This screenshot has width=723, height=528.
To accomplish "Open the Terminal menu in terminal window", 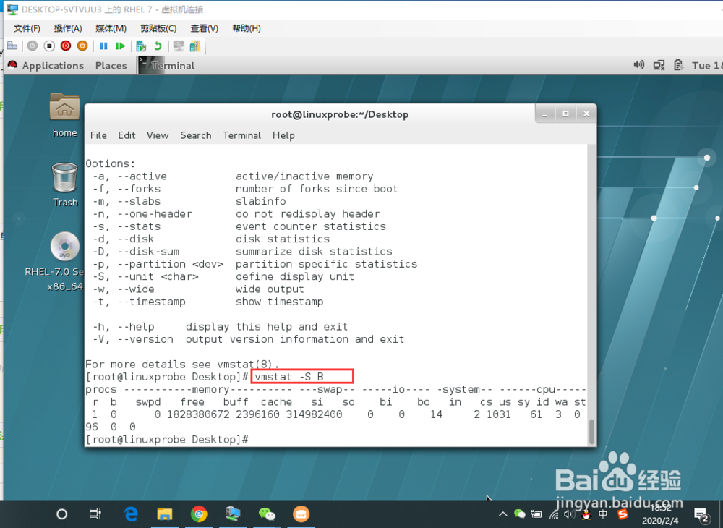I will pos(241,135).
